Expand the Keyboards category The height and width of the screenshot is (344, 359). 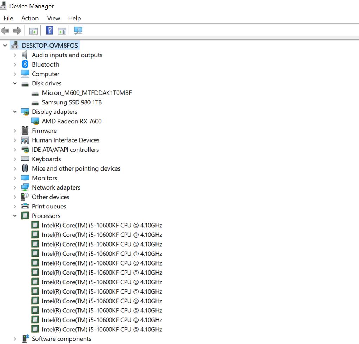15,159
